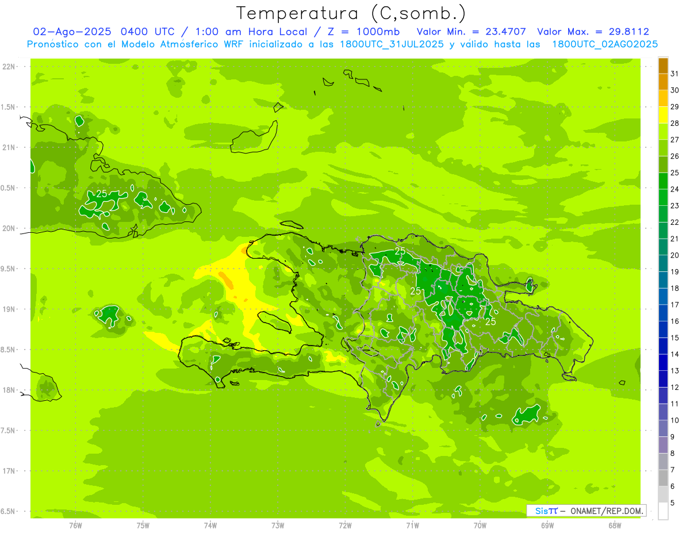The image size is (690, 533).
Task: Pick the legend swatch between 25 and 26
Action: (x=663, y=164)
